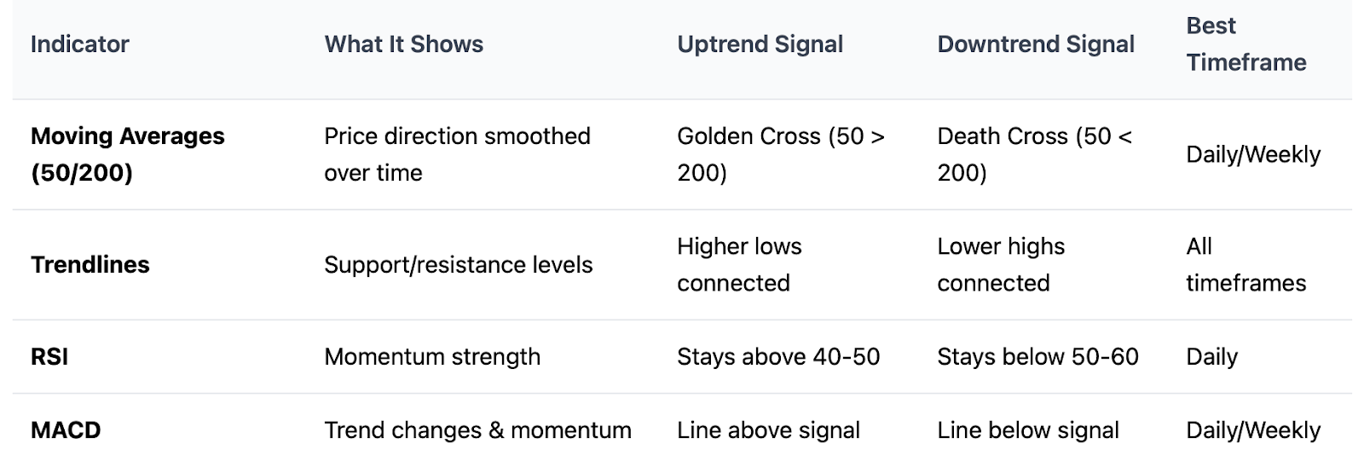The height and width of the screenshot is (461, 1364).
Task: Click the MACD row label
Action: [66, 430]
